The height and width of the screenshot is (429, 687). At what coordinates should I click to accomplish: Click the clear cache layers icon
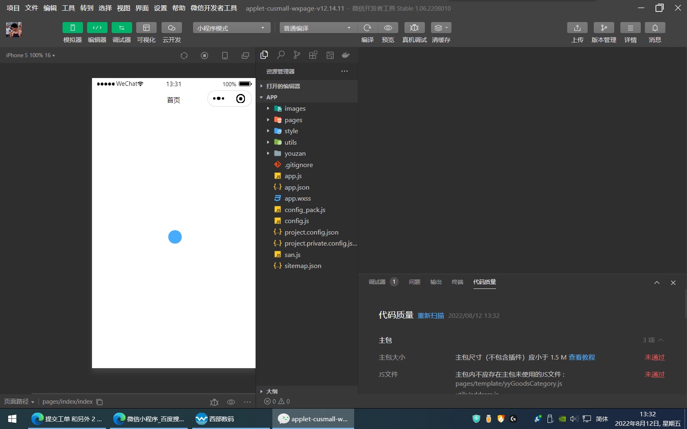[x=441, y=28]
